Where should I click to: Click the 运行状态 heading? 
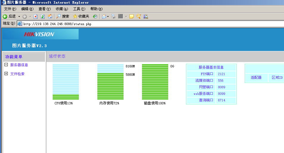click(x=57, y=56)
